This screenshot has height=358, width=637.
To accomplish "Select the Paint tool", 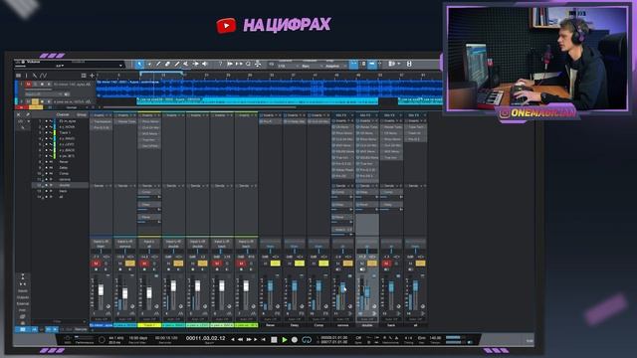I will [x=177, y=64].
